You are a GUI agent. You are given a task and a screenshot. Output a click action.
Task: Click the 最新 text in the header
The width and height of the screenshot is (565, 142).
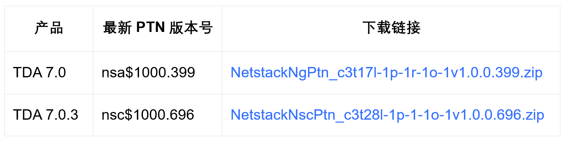pos(118,28)
